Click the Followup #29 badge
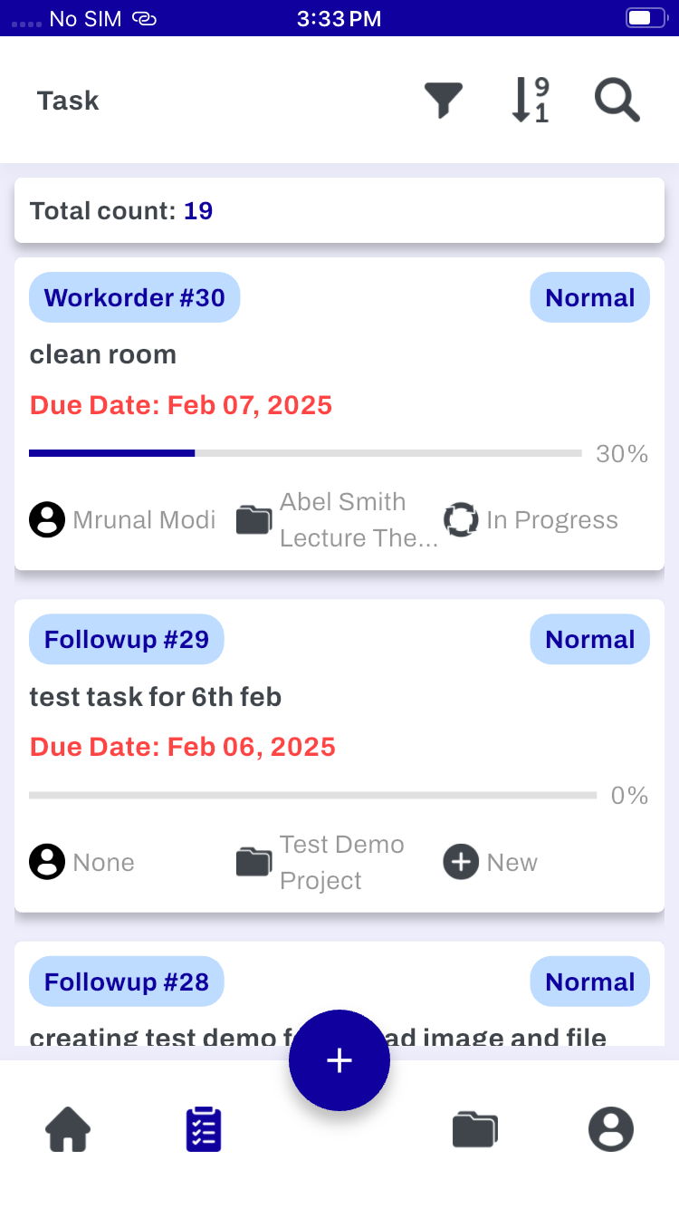679x1209 pixels. pos(127,640)
